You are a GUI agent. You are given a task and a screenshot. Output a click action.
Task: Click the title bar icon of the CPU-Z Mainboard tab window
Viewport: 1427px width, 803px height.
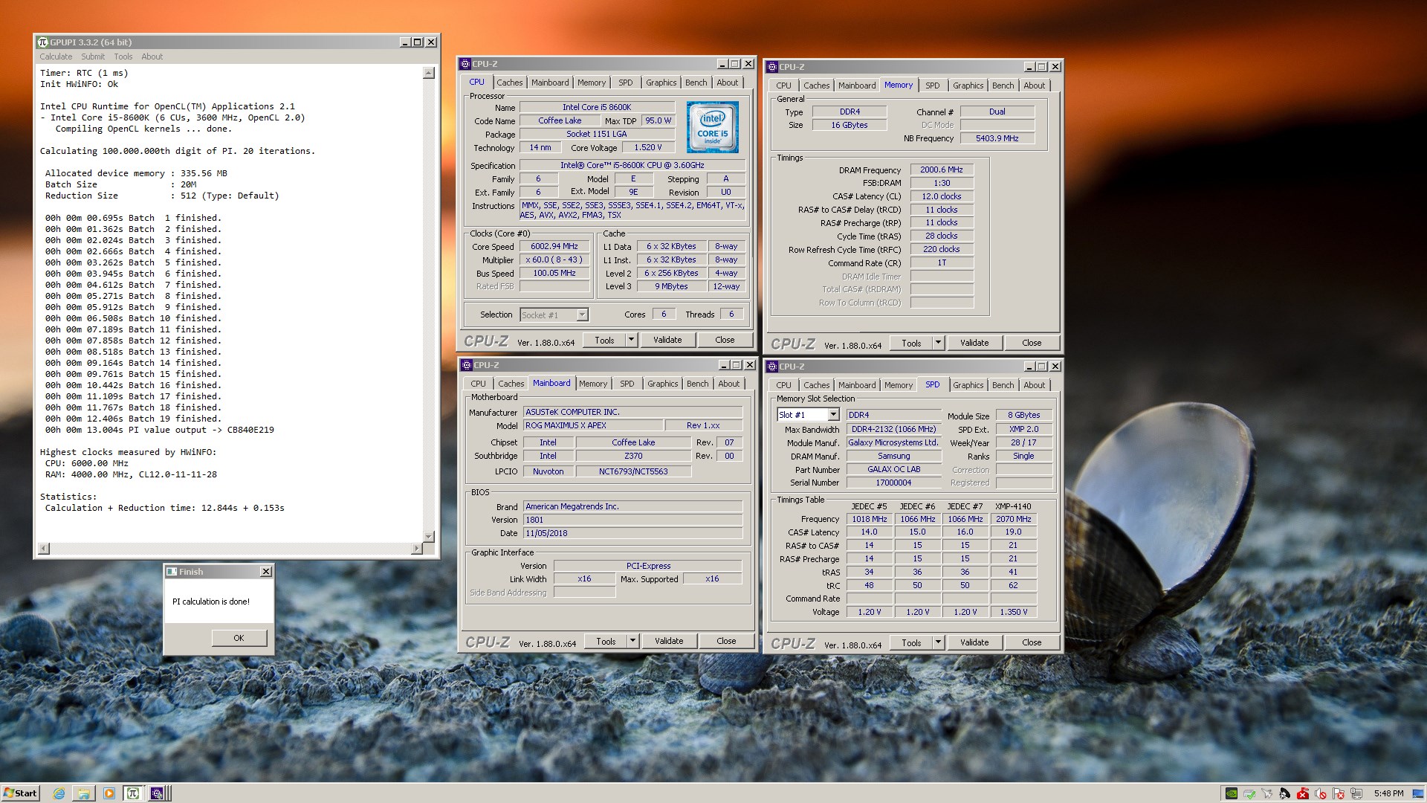[x=467, y=365]
